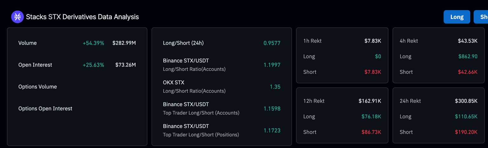The height and width of the screenshot is (148, 488).
Task: Open Binance STX/USDT Long/Short Ratio (Accounts) entry
Action: coord(194,65)
